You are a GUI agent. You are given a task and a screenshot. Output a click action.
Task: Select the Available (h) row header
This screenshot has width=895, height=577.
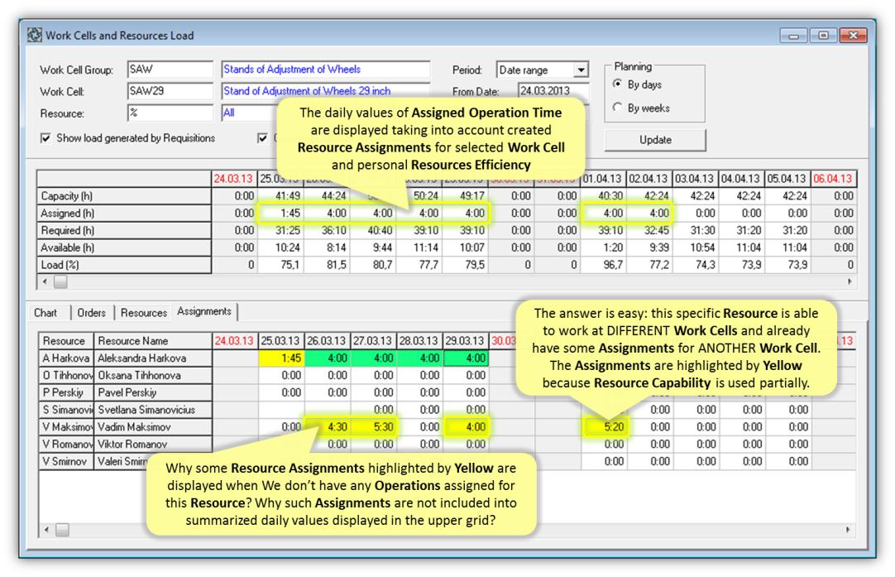coord(124,248)
